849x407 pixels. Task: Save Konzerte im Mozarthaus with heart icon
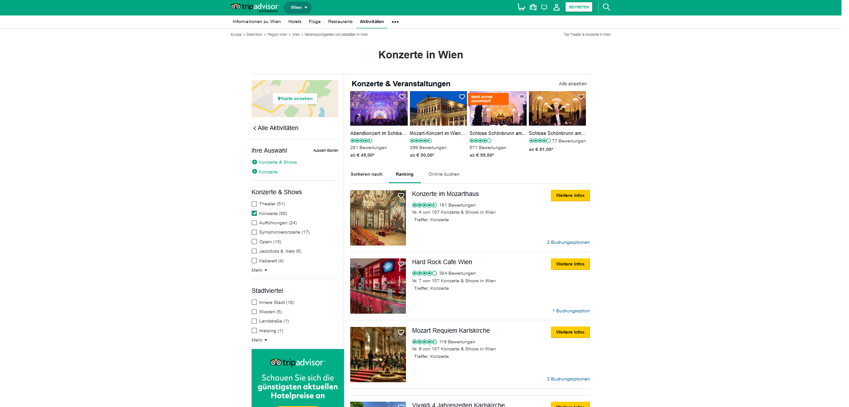(x=401, y=196)
